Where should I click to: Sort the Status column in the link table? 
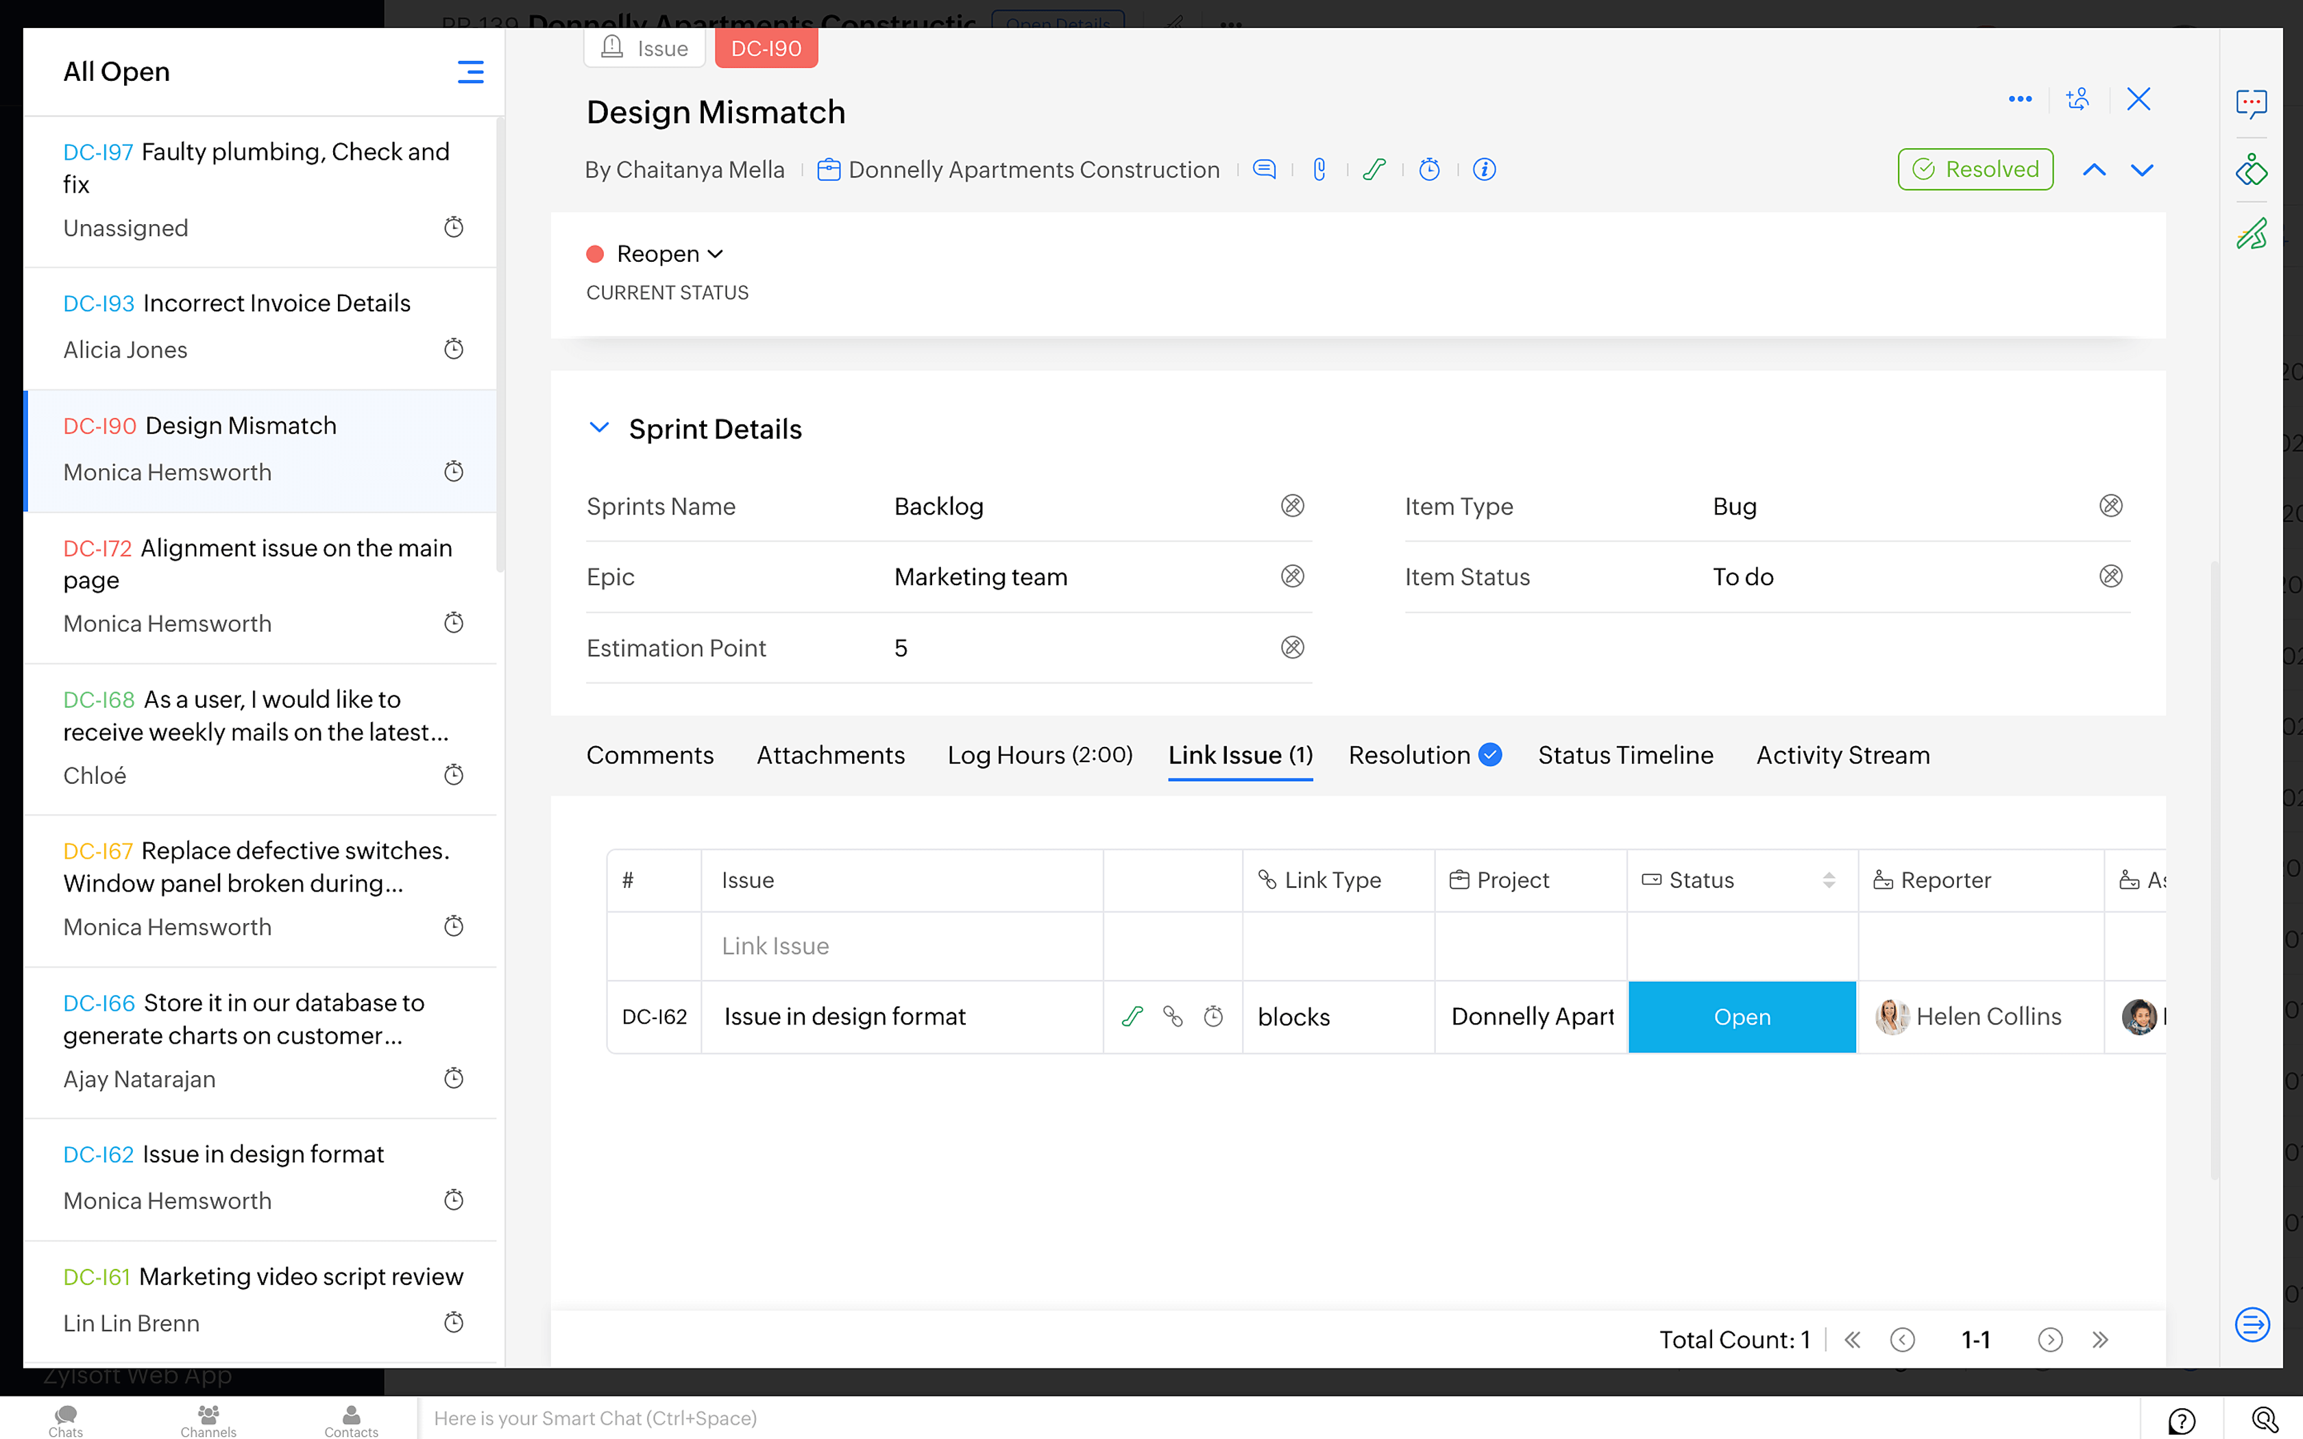pyautogui.click(x=1828, y=881)
